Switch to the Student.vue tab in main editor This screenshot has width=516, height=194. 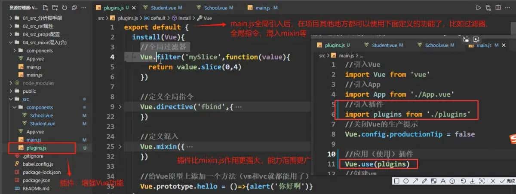[163, 8]
